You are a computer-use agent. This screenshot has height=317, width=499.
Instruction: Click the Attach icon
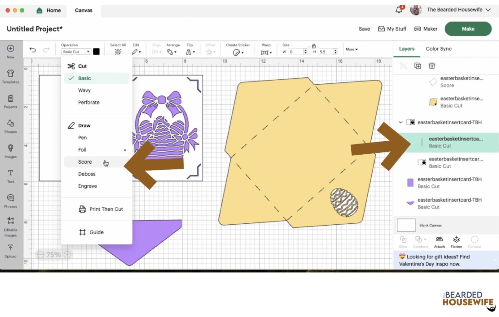[439, 242]
